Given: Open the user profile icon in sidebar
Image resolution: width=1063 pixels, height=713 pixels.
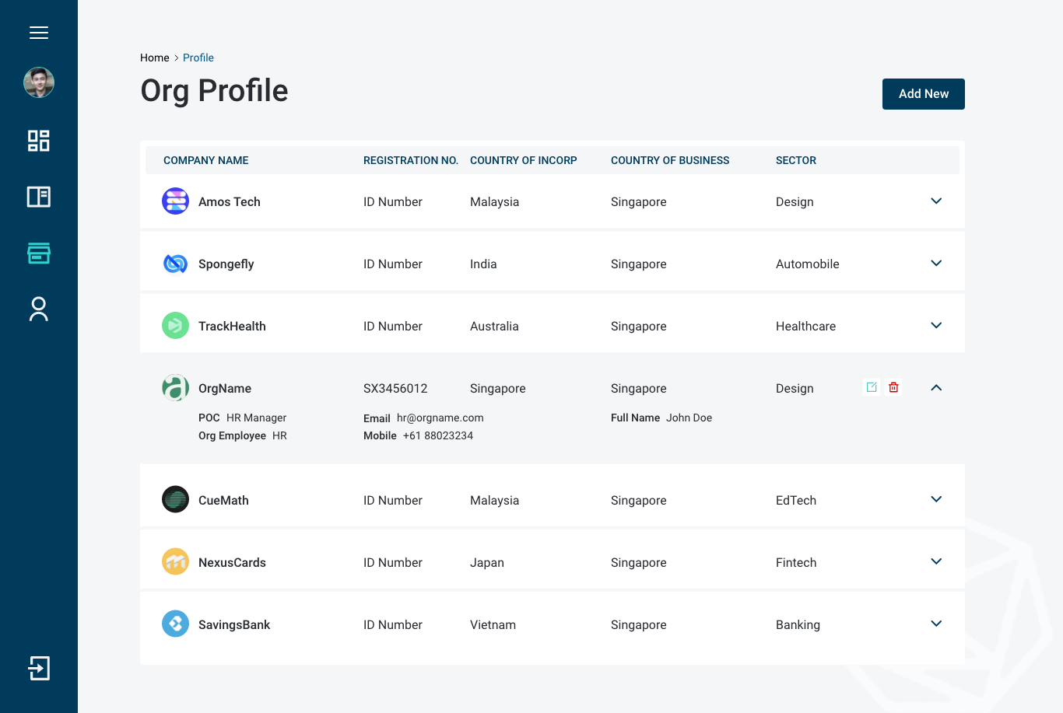Looking at the screenshot, I should click(x=39, y=309).
